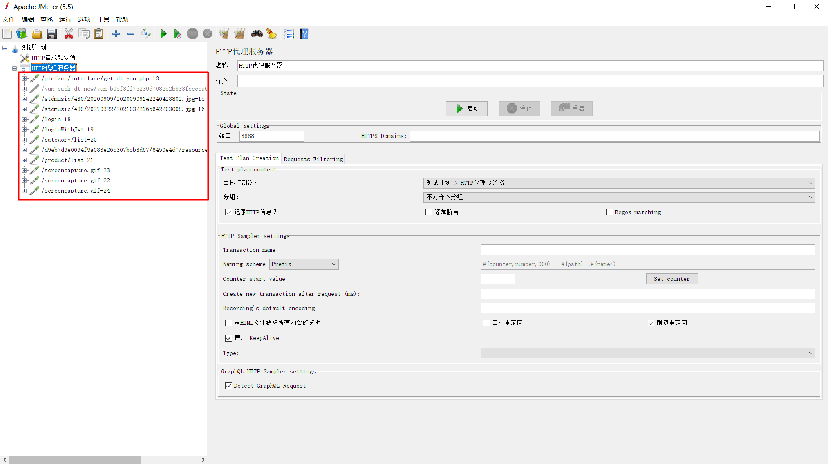
Task: Toggle the 使用 KeepAlive checkbox
Action: pos(228,338)
